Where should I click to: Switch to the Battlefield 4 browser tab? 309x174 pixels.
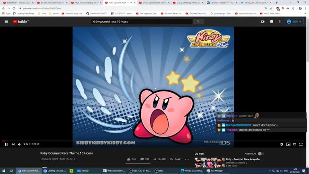(x=18, y=3)
